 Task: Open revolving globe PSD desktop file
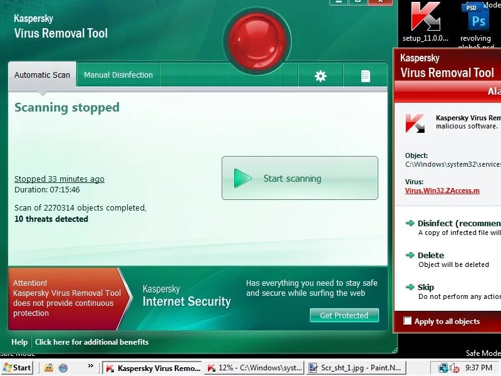tap(476, 25)
